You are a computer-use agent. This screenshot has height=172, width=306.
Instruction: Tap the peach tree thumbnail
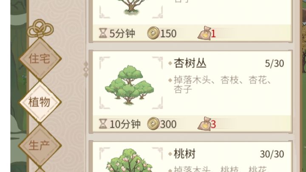click(x=129, y=160)
